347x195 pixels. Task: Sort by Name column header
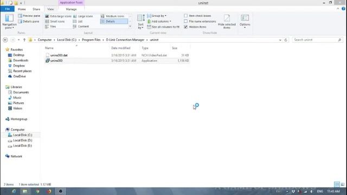click(49, 48)
